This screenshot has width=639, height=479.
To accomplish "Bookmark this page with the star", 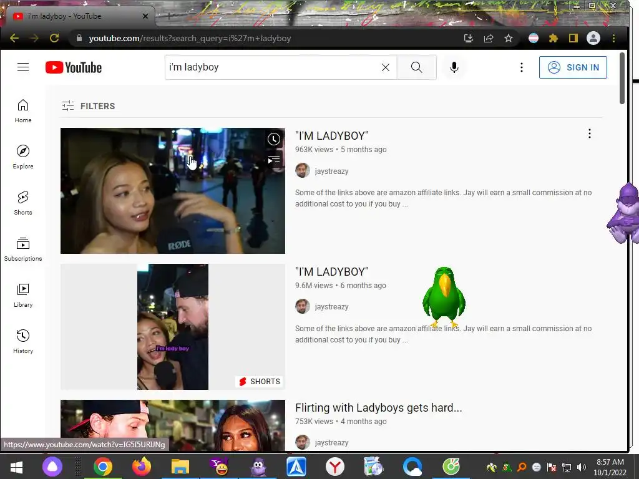I will 508,38.
